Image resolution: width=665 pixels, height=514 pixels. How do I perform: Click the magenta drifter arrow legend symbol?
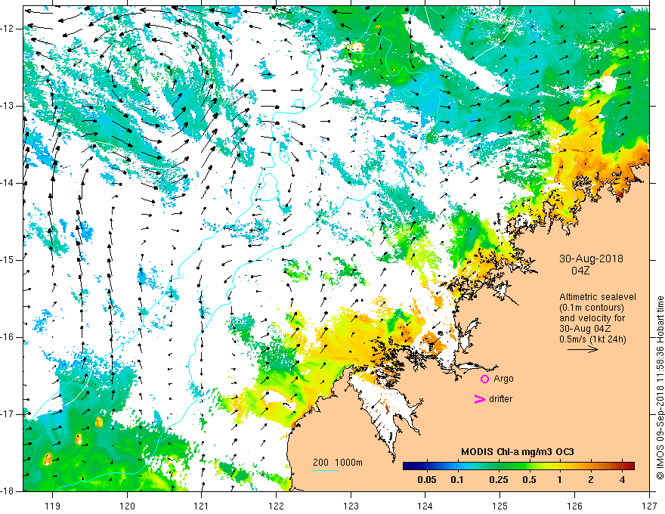479,399
